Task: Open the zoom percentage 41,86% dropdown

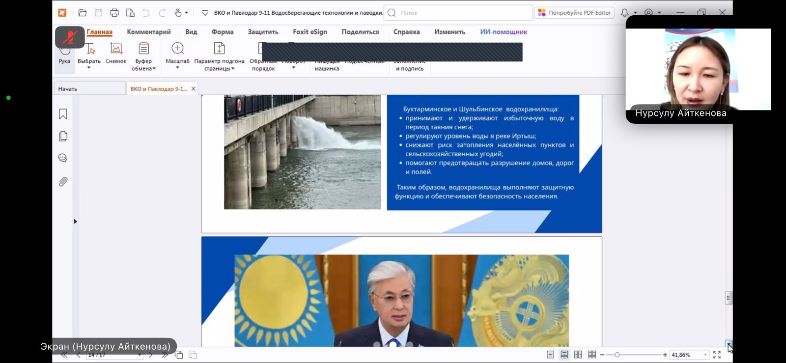Action: tap(705, 355)
